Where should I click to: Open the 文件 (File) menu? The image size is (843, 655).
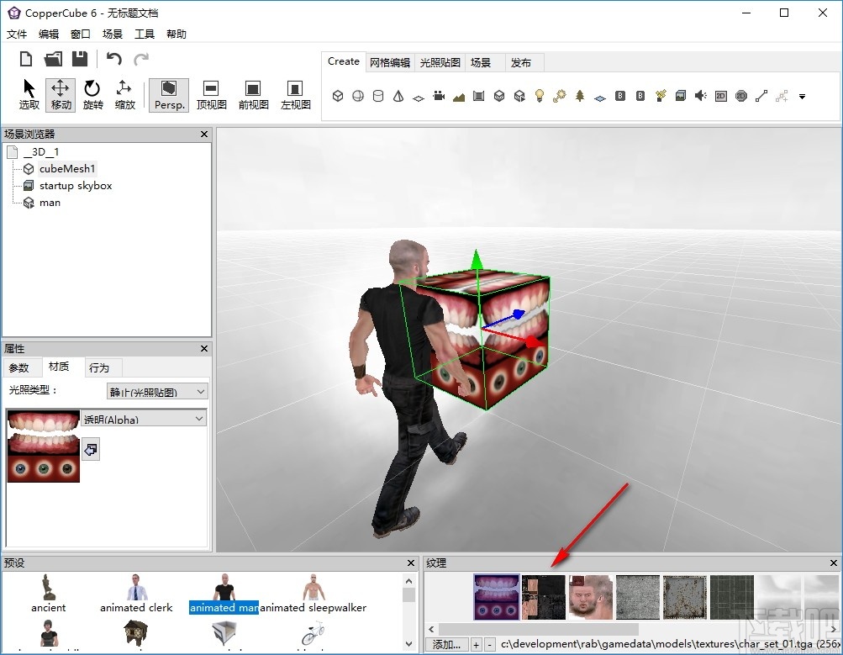click(17, 34)
